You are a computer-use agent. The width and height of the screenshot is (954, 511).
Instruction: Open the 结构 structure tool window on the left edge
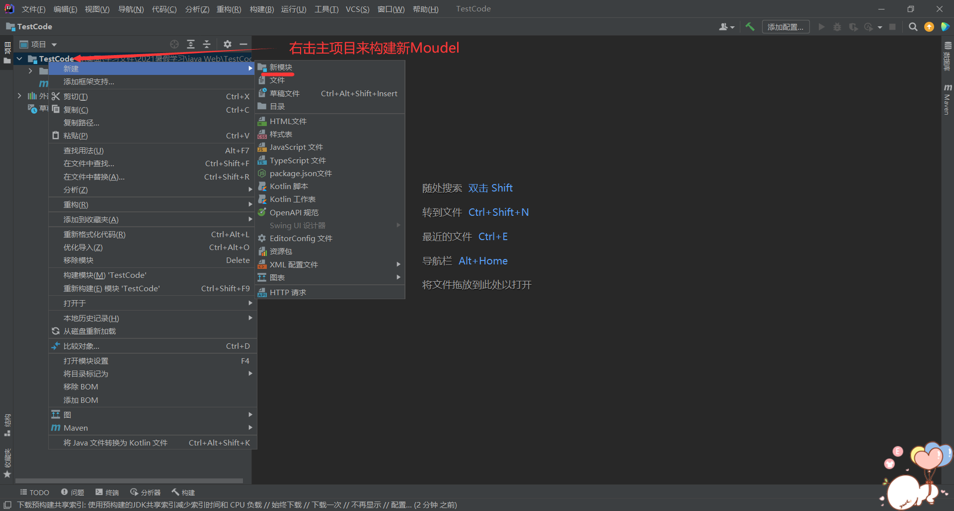coord(7,425)
